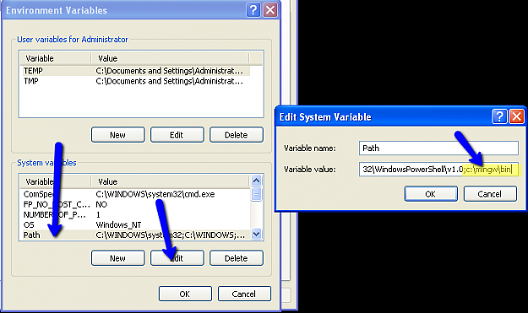Select the NUMBER_OF_P... system variable row
The width and height of the screenshot is (528, 313).
[x=136, y=214]
